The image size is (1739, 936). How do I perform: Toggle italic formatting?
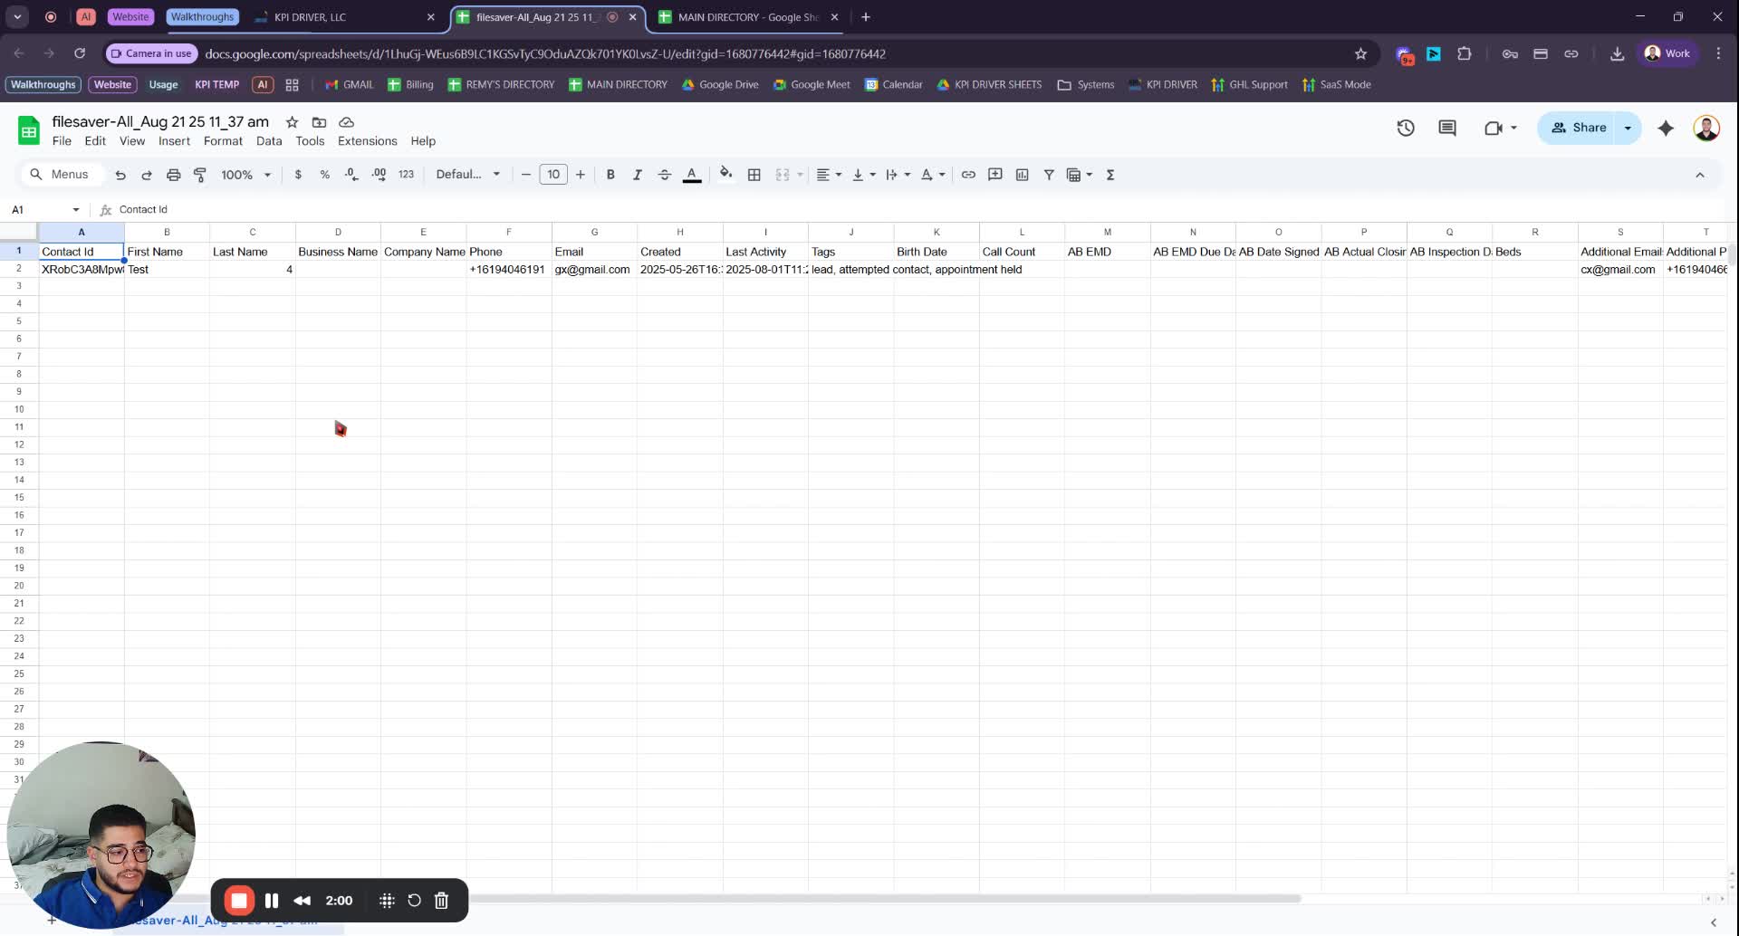click(637, 175)
